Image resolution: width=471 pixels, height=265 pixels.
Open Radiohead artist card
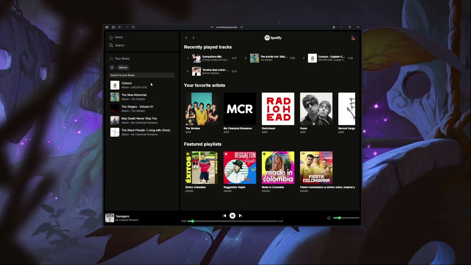coord(278,113)
